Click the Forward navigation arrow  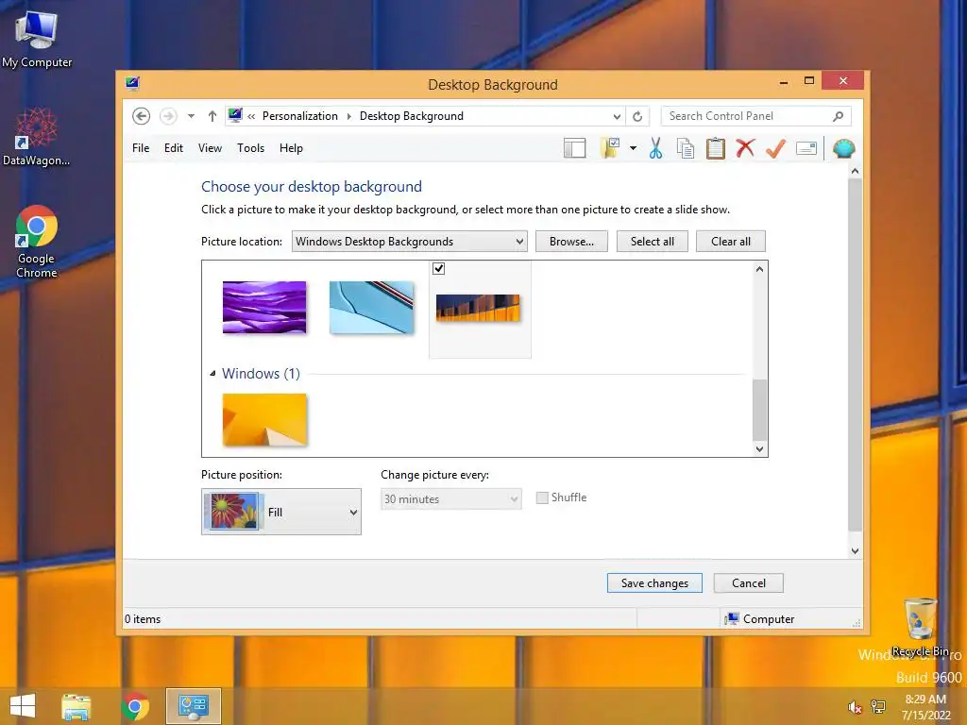[168, 116]
